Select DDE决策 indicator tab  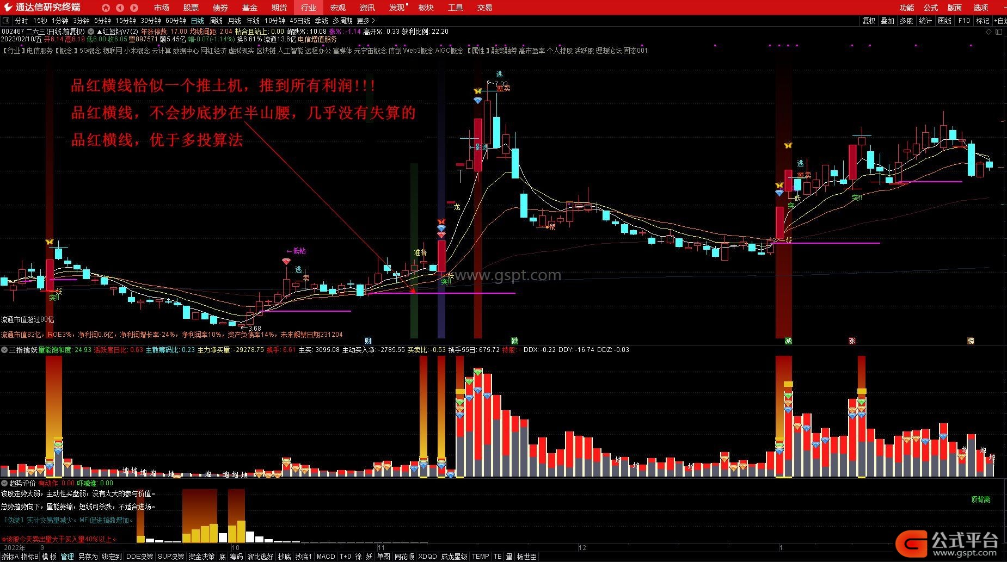pyautogui.click(x=139, y=557)
